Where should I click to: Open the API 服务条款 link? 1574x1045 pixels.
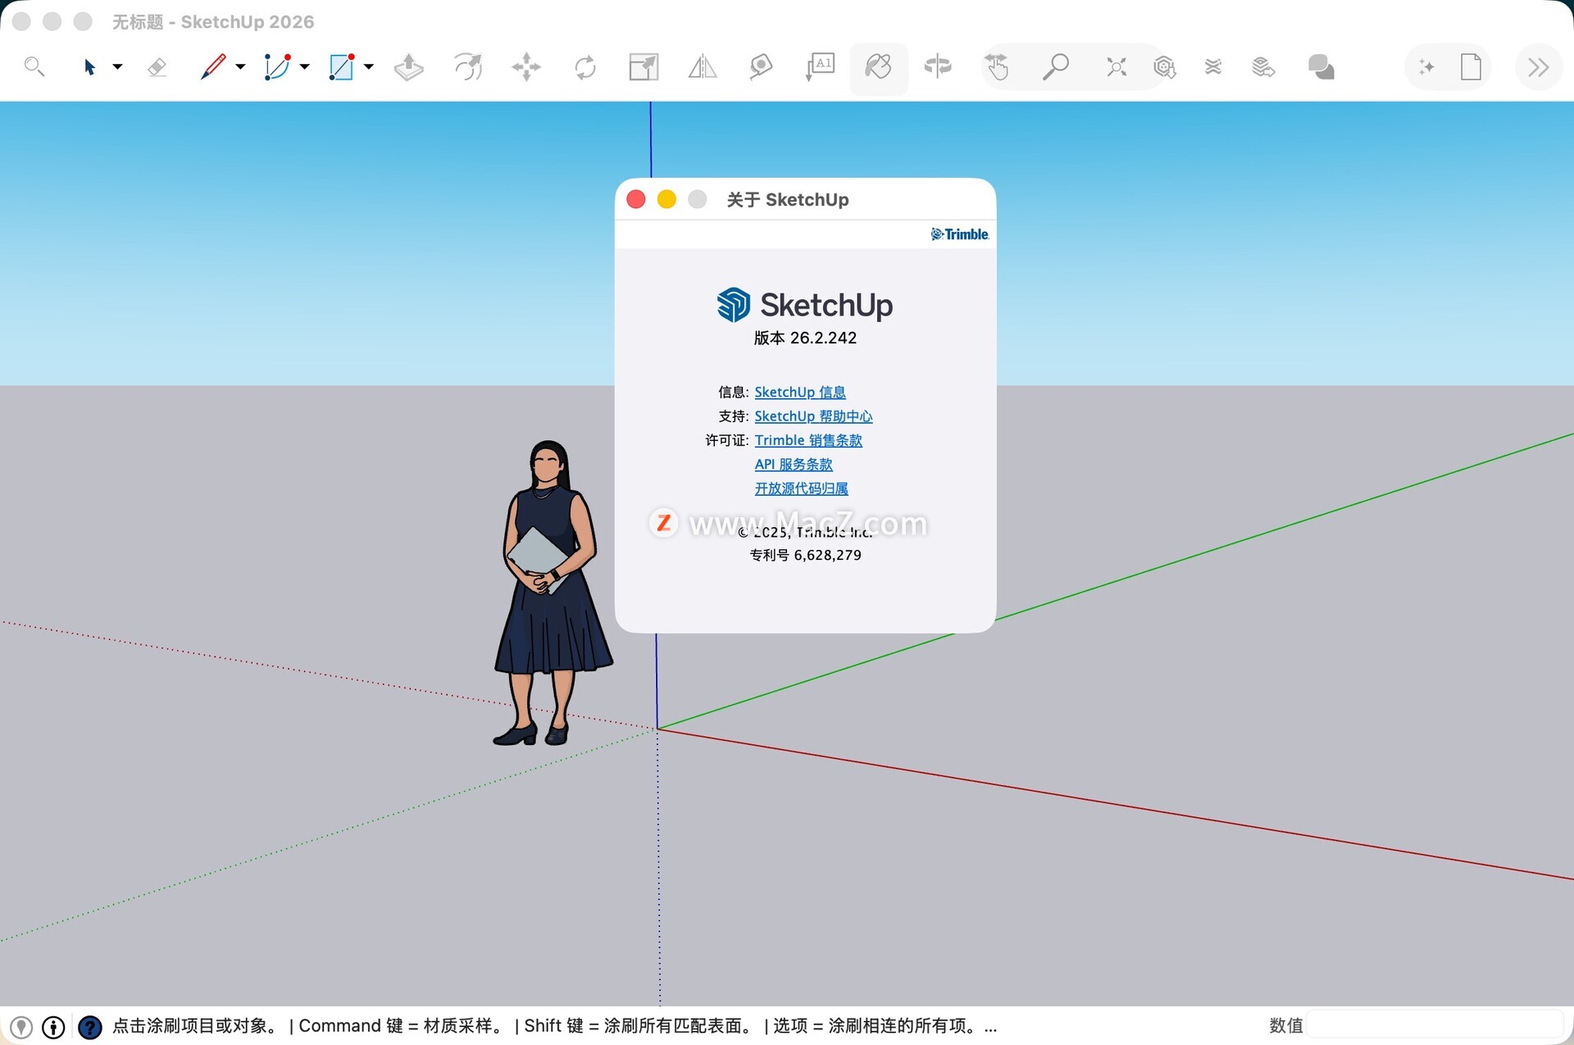click(x=794, y=465)
